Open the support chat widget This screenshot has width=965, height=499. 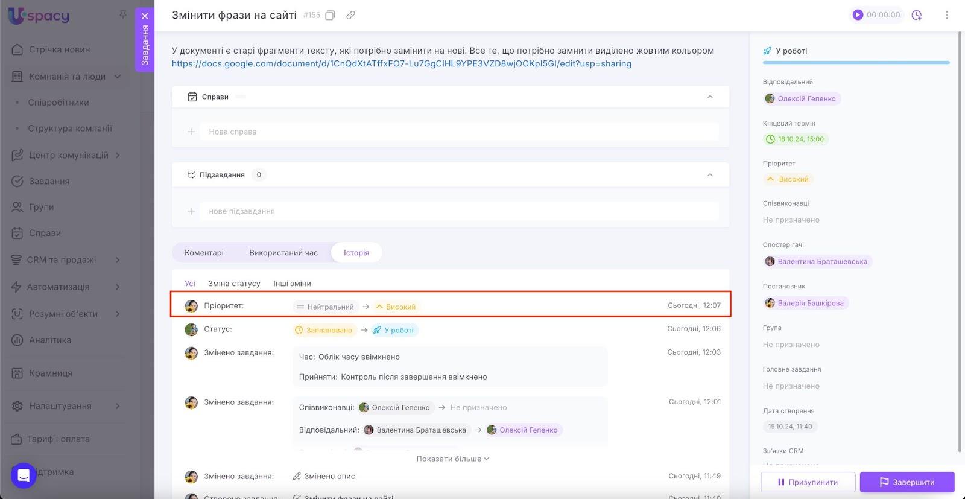pos(24,475)
